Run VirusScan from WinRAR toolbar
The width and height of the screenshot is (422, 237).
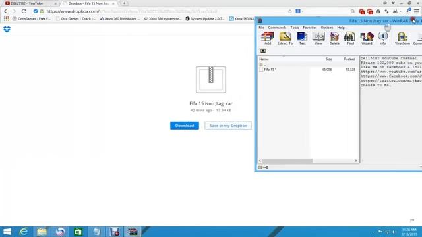(x=402, y=38)
